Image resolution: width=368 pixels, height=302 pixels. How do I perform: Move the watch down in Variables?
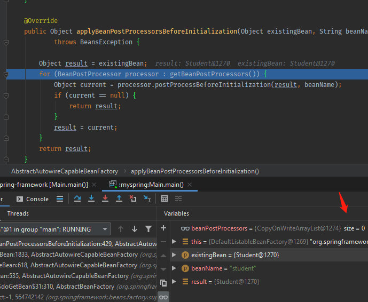163,269
